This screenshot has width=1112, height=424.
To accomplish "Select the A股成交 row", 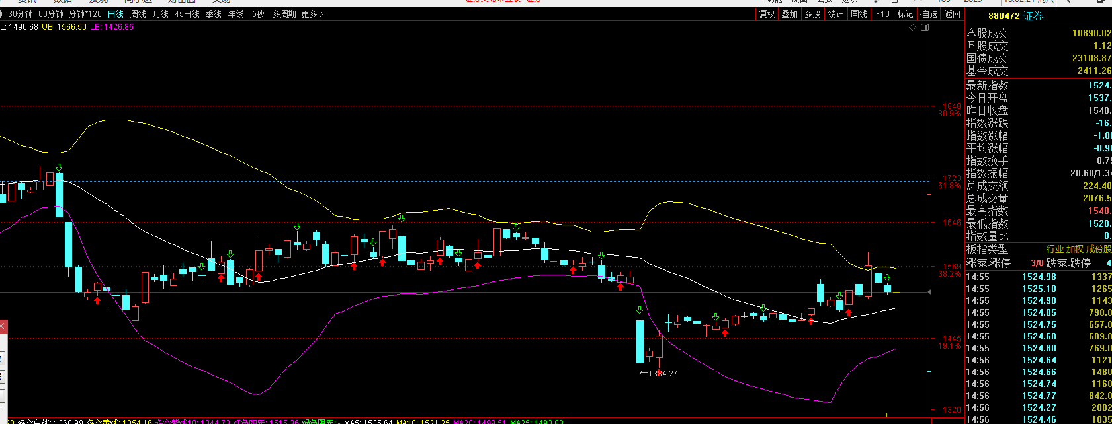I will [1039, 33].
